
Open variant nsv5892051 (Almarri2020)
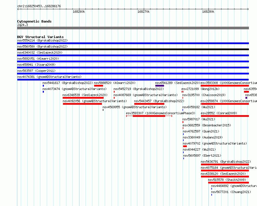pyautogui.click(x=38, y=59)
